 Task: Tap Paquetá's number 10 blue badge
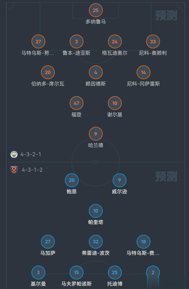[x=96, y=211]
